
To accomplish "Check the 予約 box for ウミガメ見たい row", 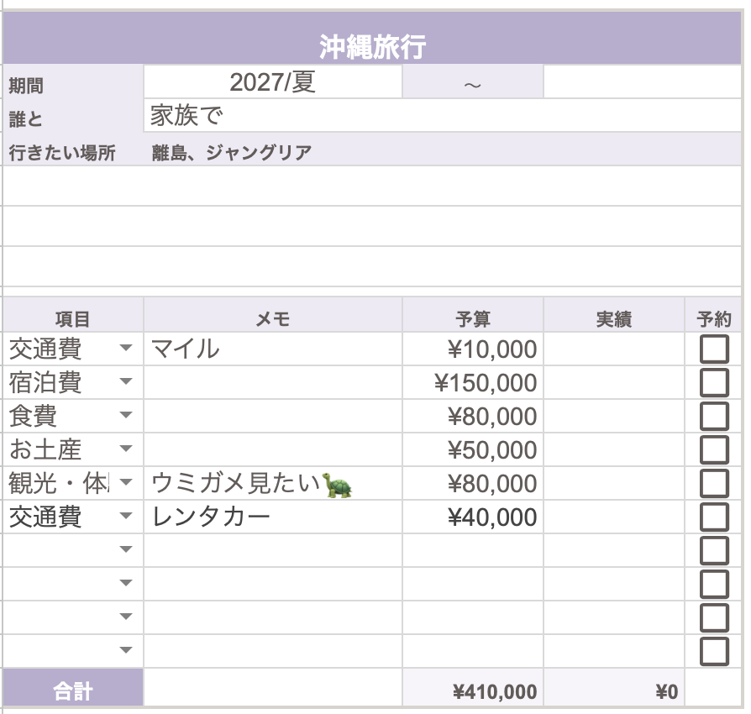I will [714, 483].
